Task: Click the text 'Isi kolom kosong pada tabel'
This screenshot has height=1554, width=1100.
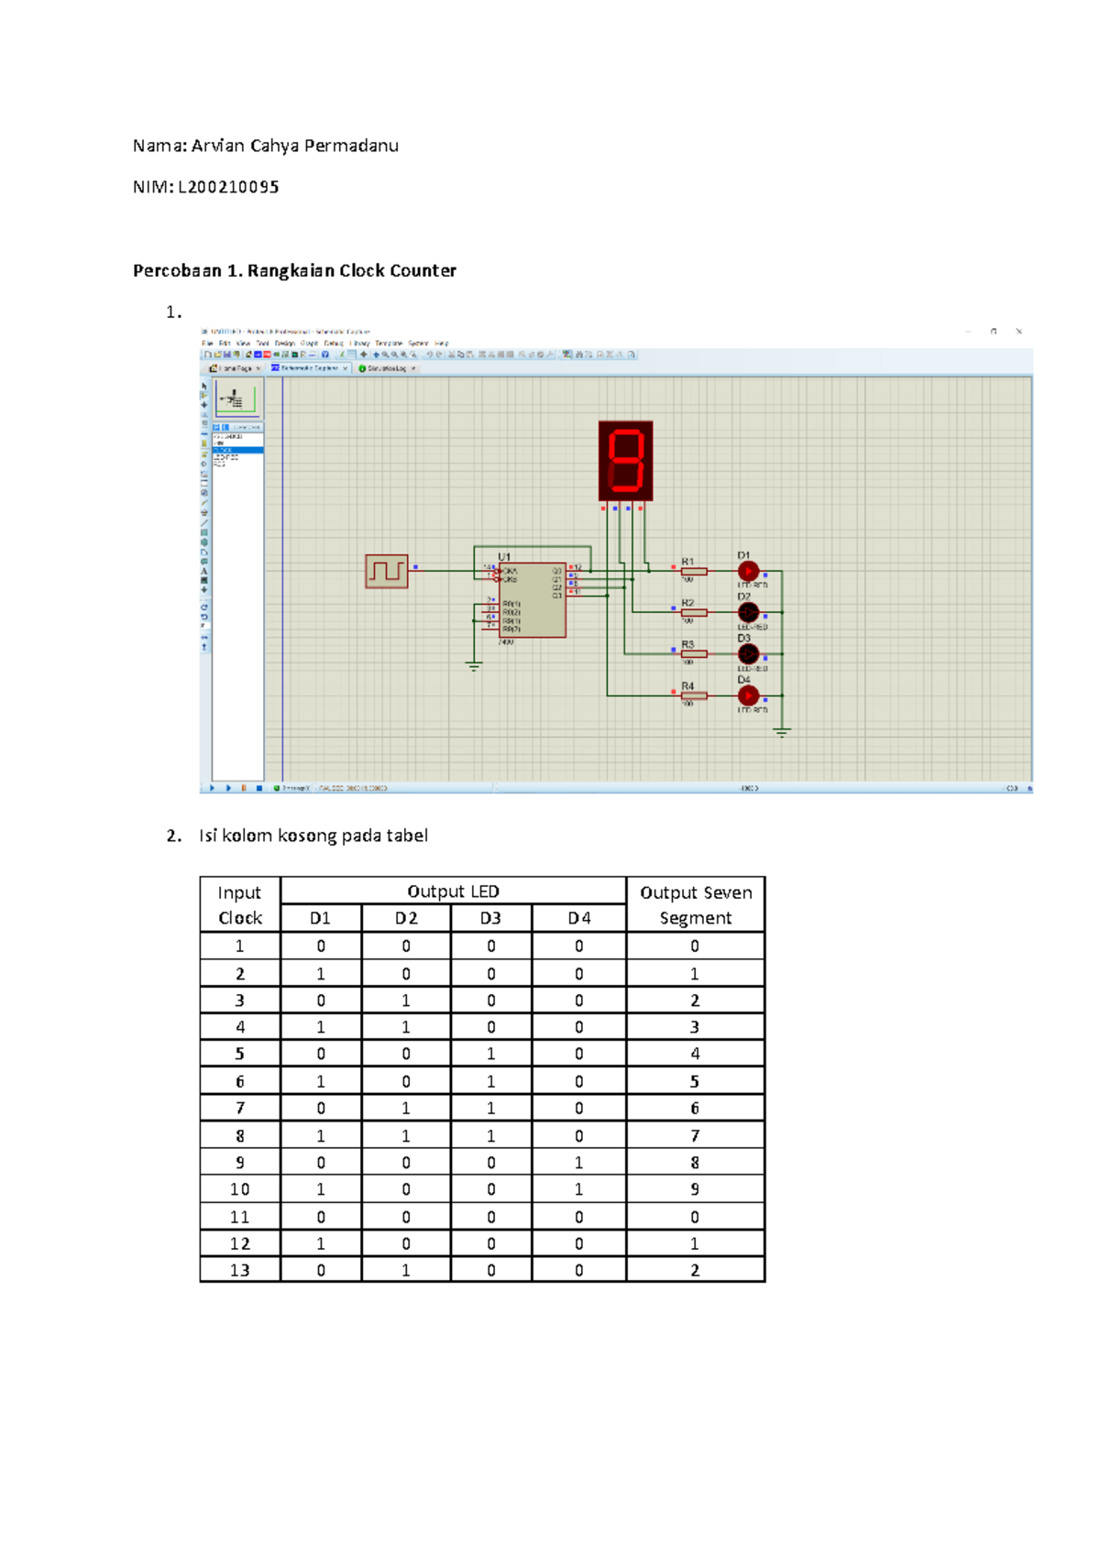Action: click(x=313, y=836)
